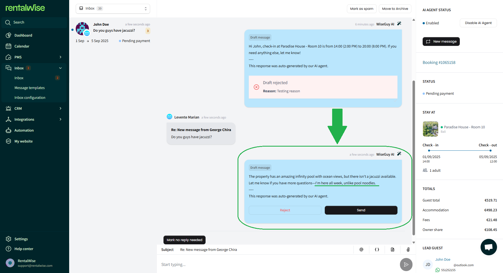Focus the Start typing message field
503x273 pixels.
277,265
